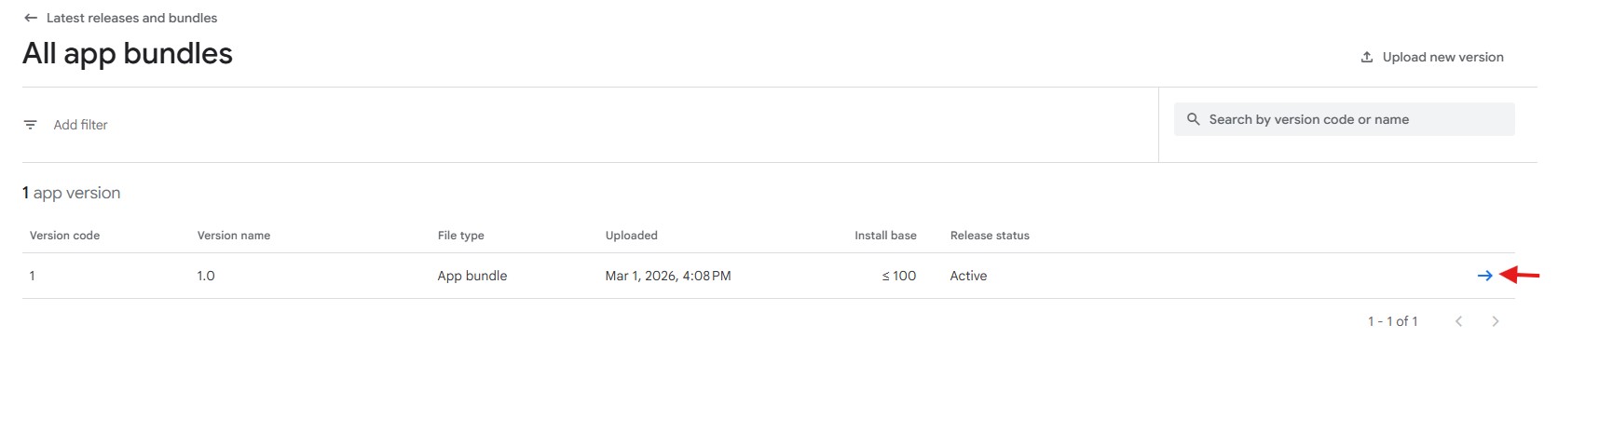Image resolution: width=1613 pixels, height=433 pixels.
Task: Click the upload icon beside Upload new version
Action: coord(1367,57)
